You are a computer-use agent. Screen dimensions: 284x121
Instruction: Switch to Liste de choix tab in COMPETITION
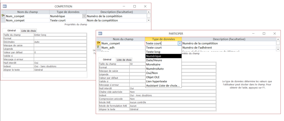[x=29, y=31]
